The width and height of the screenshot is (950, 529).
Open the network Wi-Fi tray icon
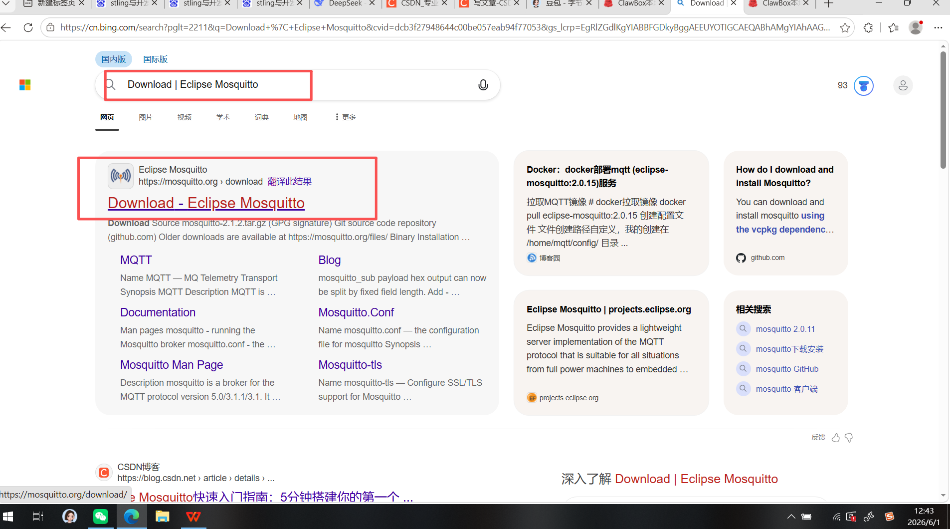[836, 517]
